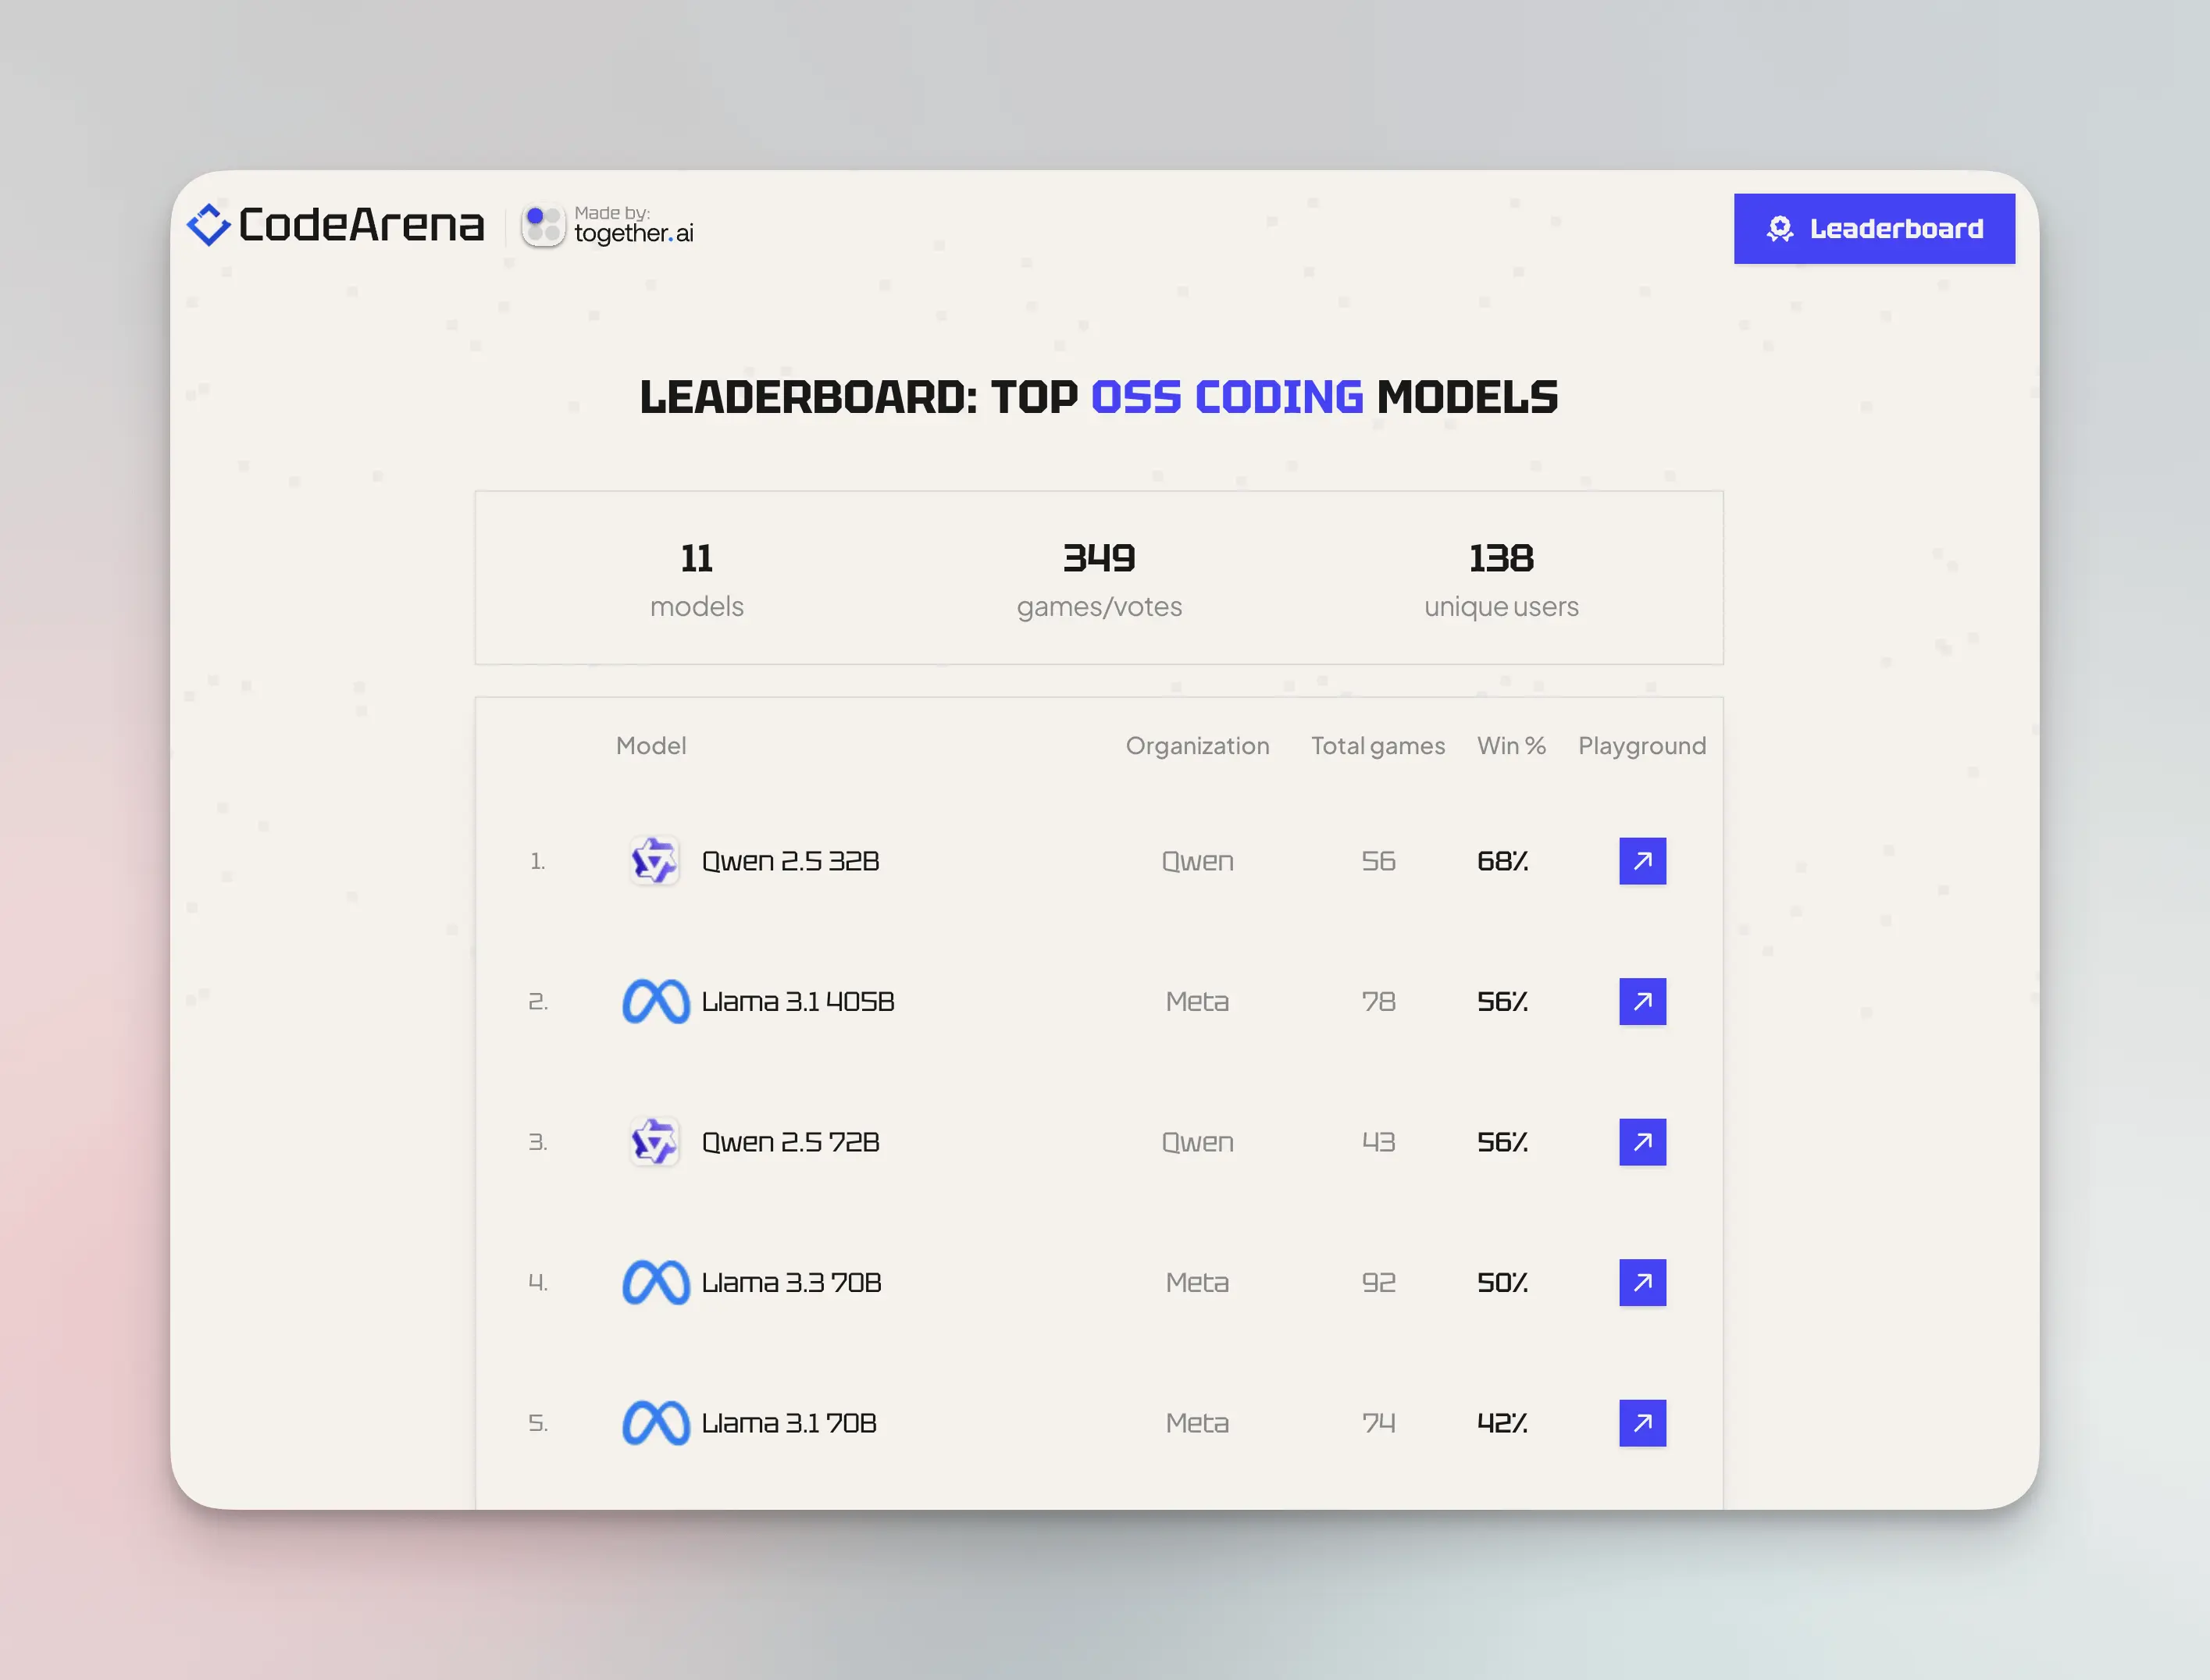Click the 43 total games value
This screenshot has width=2210, height=1680.
1378,1142
